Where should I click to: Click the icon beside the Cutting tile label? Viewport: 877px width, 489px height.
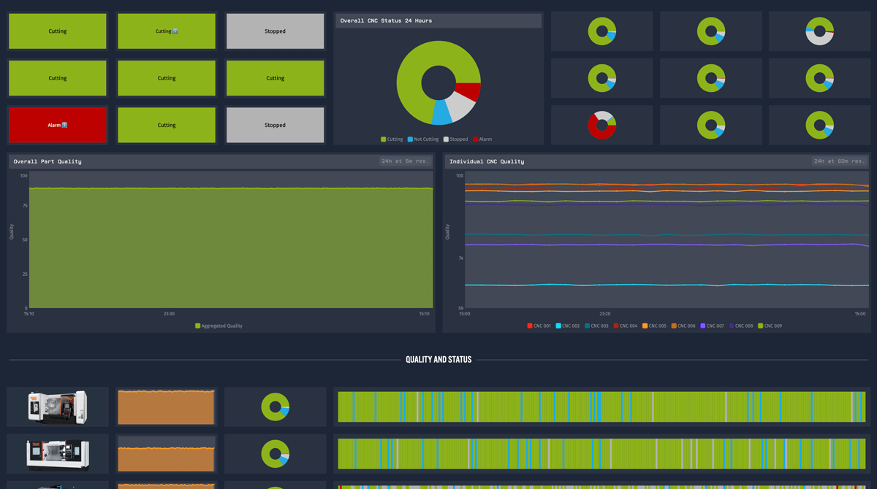(175, 31)
